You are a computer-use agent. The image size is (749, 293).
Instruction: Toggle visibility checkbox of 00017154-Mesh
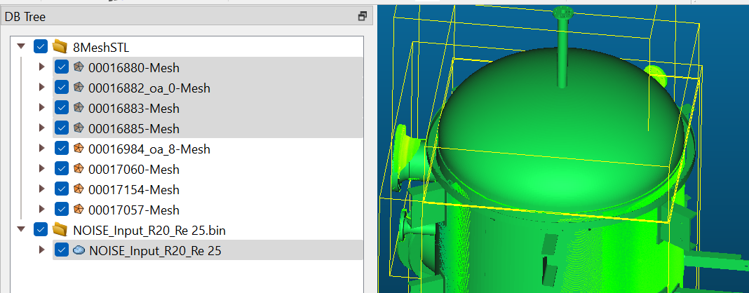click(61, 189)
